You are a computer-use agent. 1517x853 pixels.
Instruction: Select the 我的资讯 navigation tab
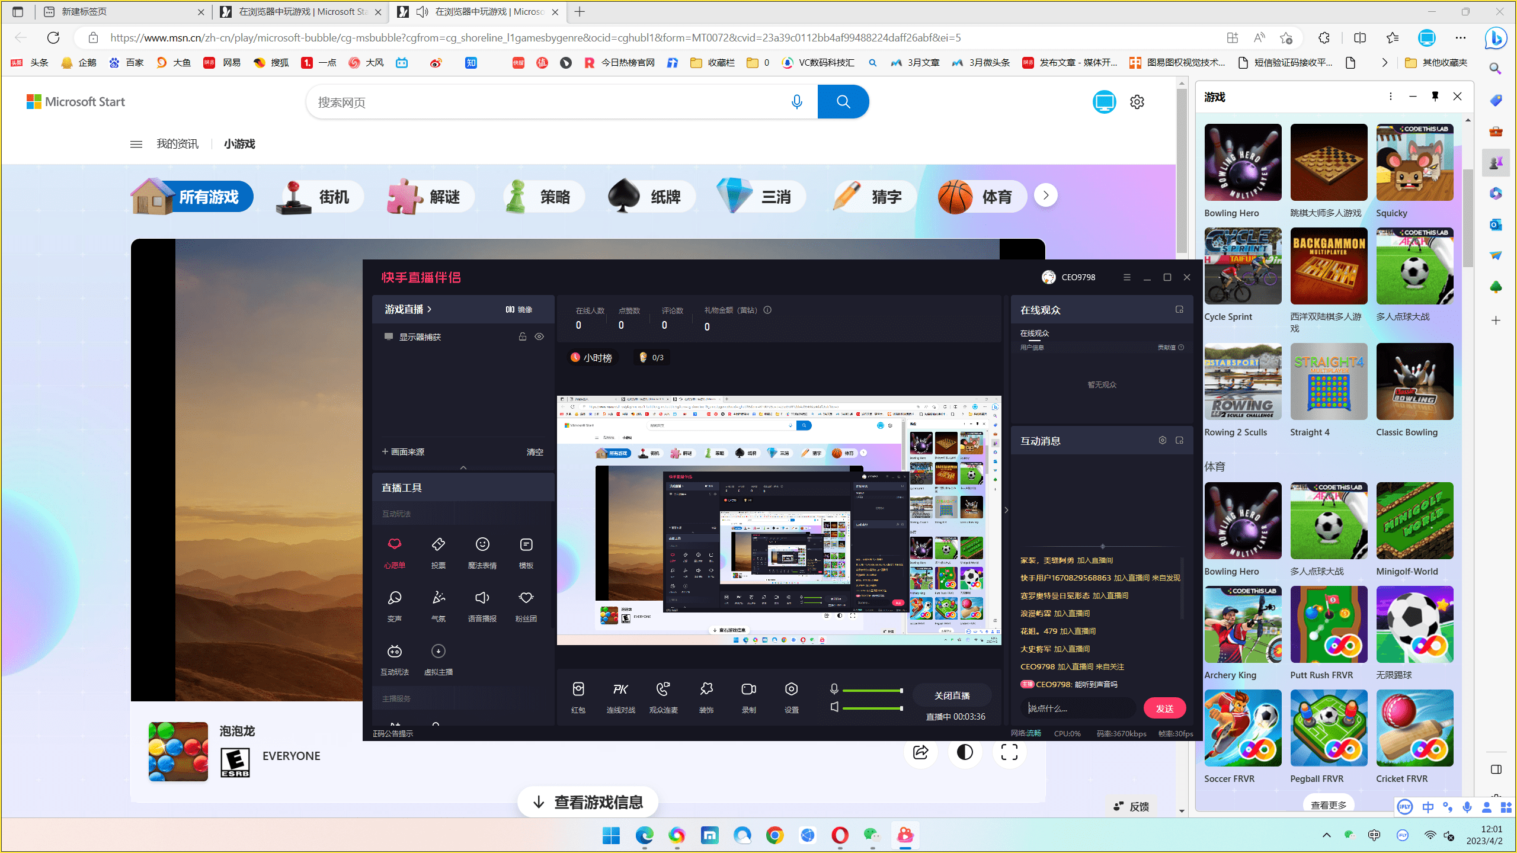coord(177,144)
